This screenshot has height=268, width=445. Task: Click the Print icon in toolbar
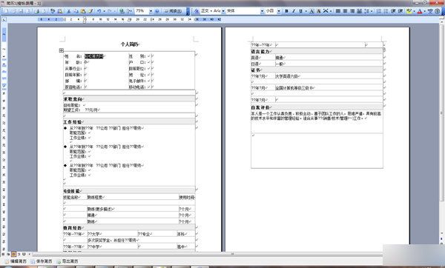click(x=36, y=11)
